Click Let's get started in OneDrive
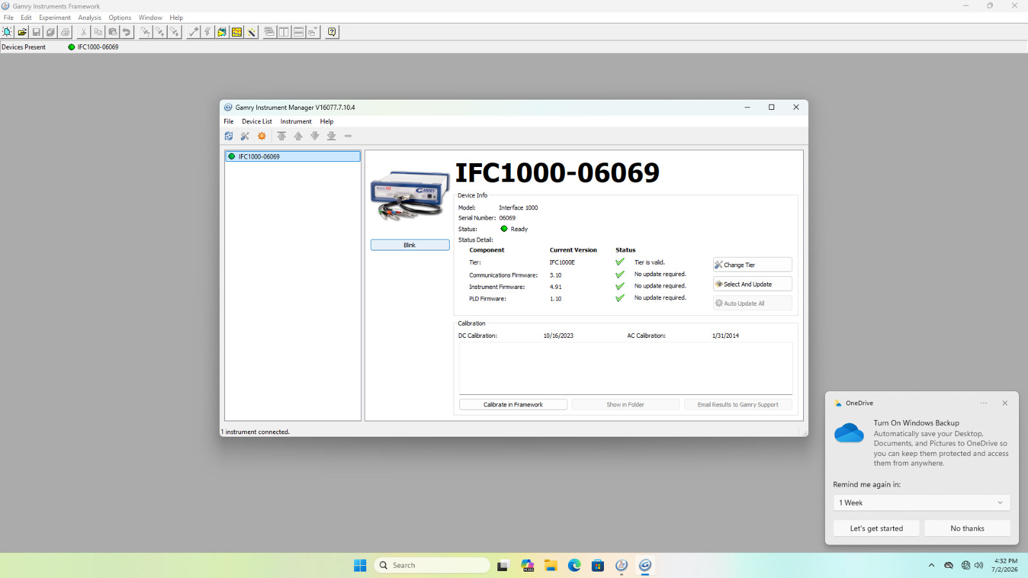 point(876,529)
